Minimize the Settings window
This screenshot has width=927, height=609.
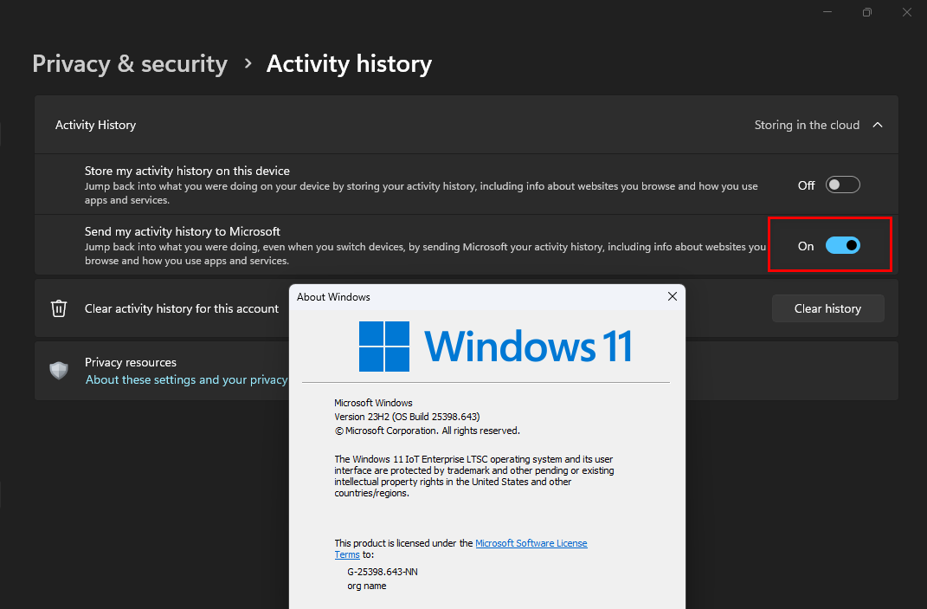coord(827,12)
